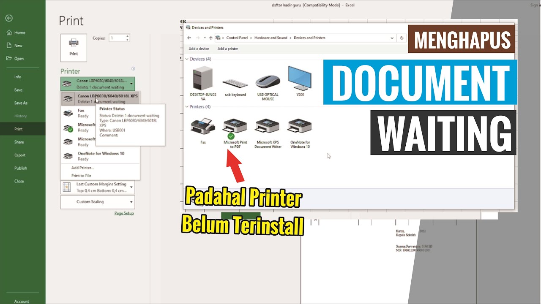The height and width of the screenshot is (304, 541).
Task: Refresh the Devices and Printers window
Action: pyautogui.click(x=402, y=38)
